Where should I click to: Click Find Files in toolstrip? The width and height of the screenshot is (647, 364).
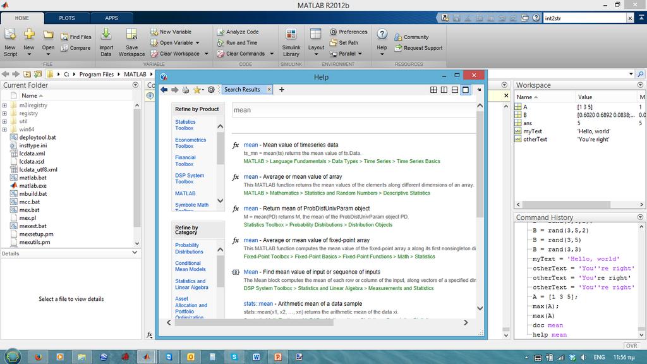(x=76, y=37)
